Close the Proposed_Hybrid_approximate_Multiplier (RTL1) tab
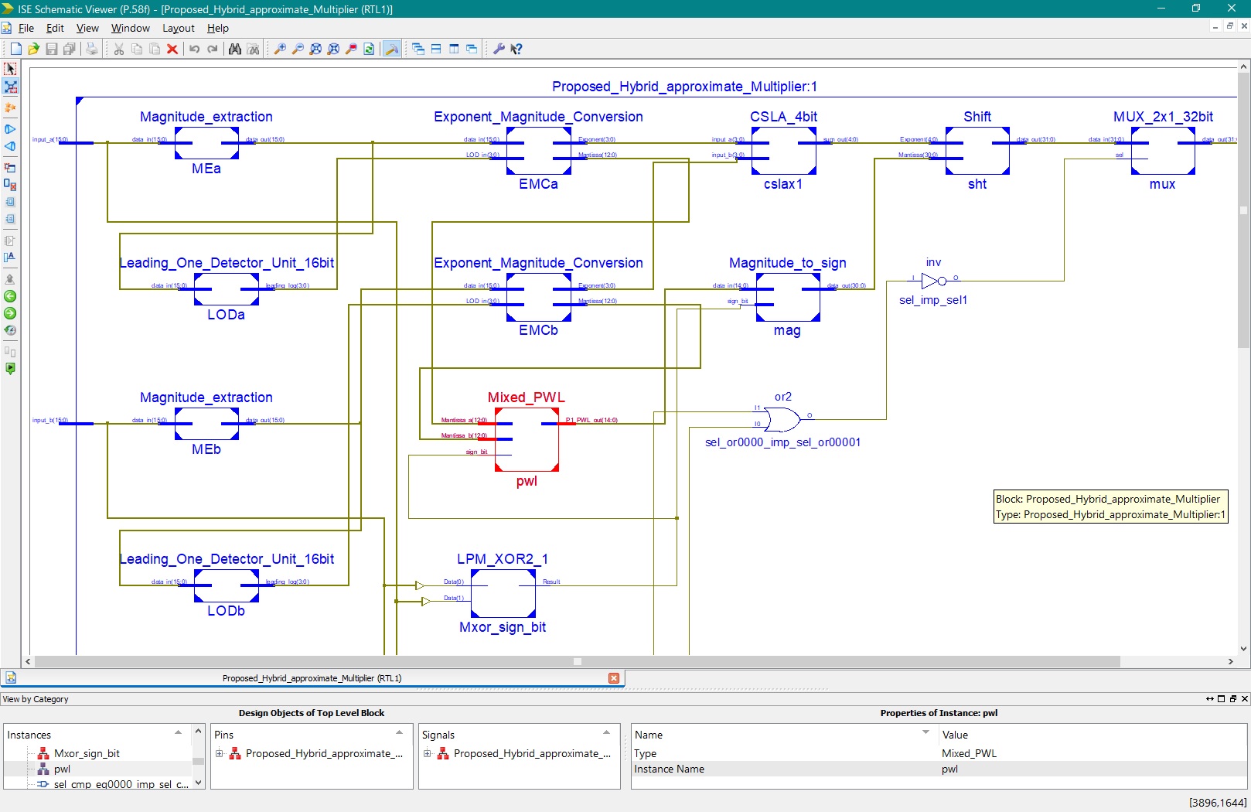 click(x=614, y=678)
